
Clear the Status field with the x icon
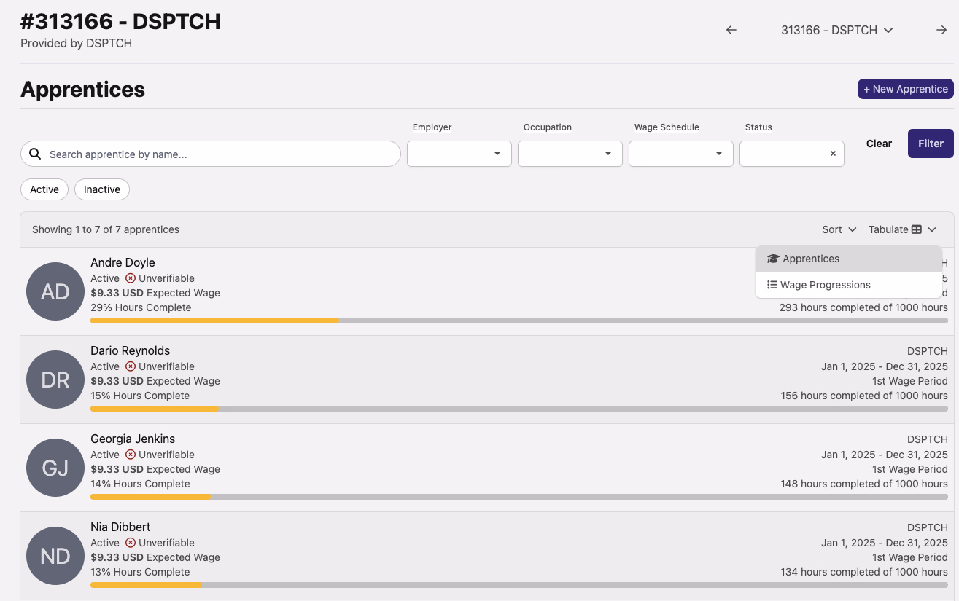(x=833, y=154)
